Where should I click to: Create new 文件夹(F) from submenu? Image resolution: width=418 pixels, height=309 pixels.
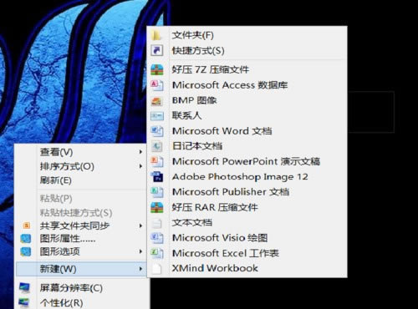click(247, 35)
